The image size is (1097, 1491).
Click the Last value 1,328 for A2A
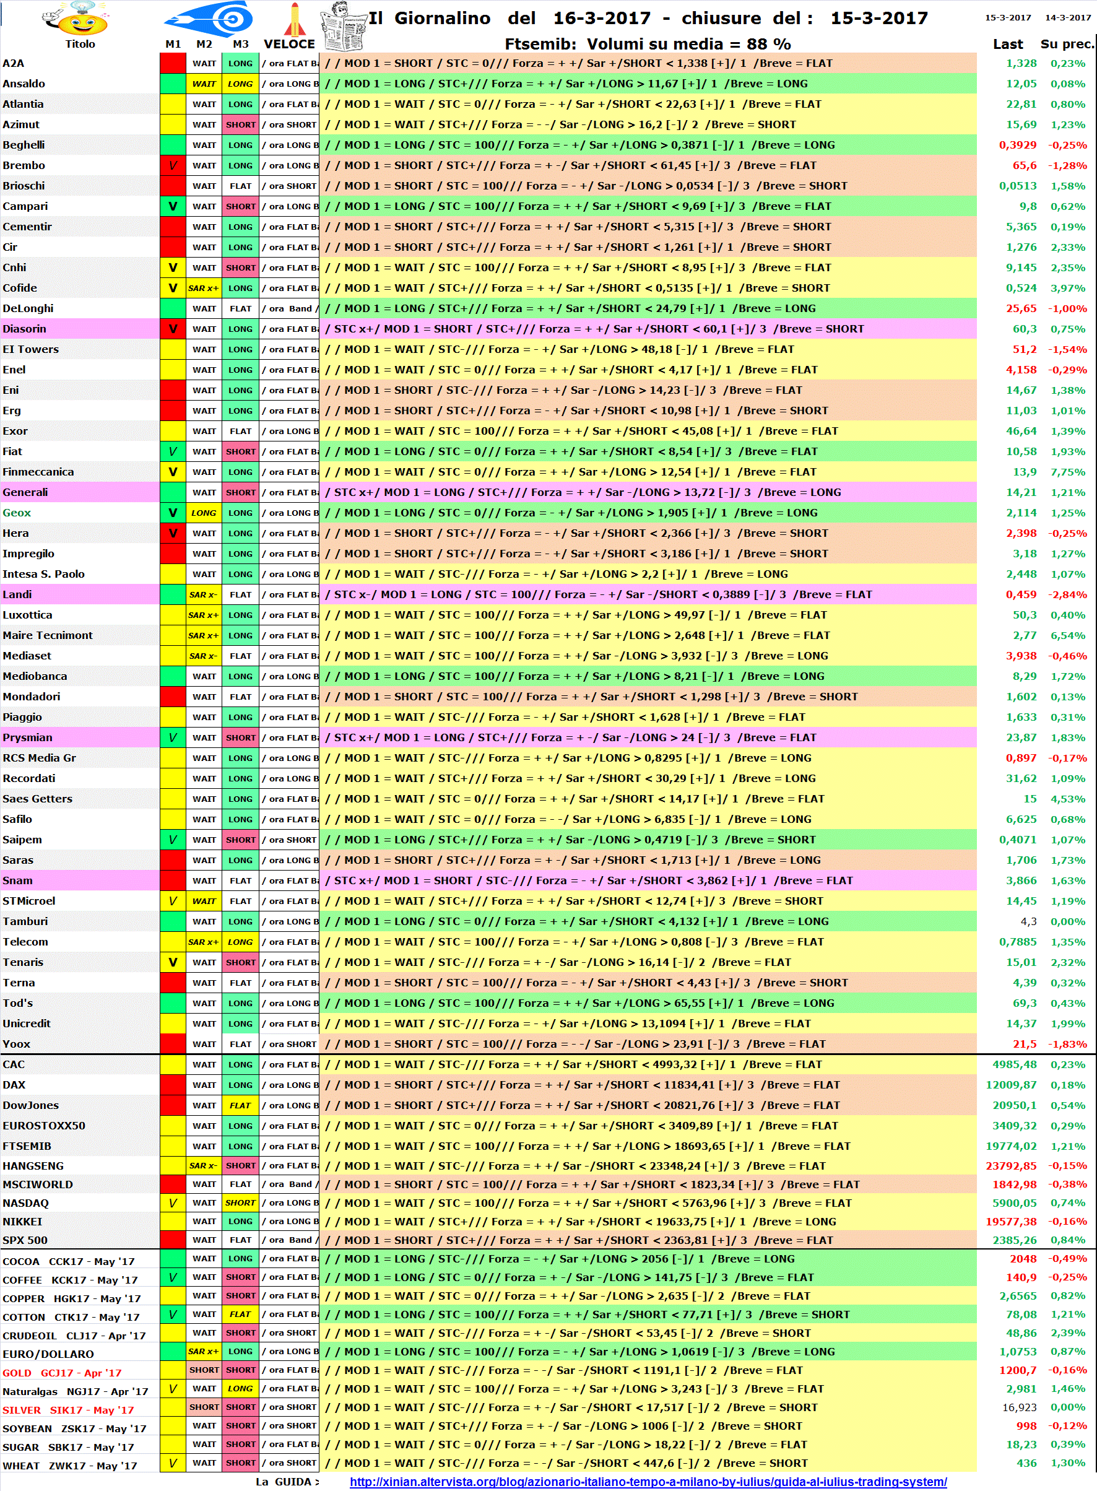1021,63
